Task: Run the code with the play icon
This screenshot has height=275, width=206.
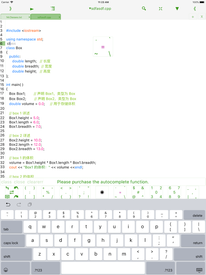Action: [x=32, y=9]
